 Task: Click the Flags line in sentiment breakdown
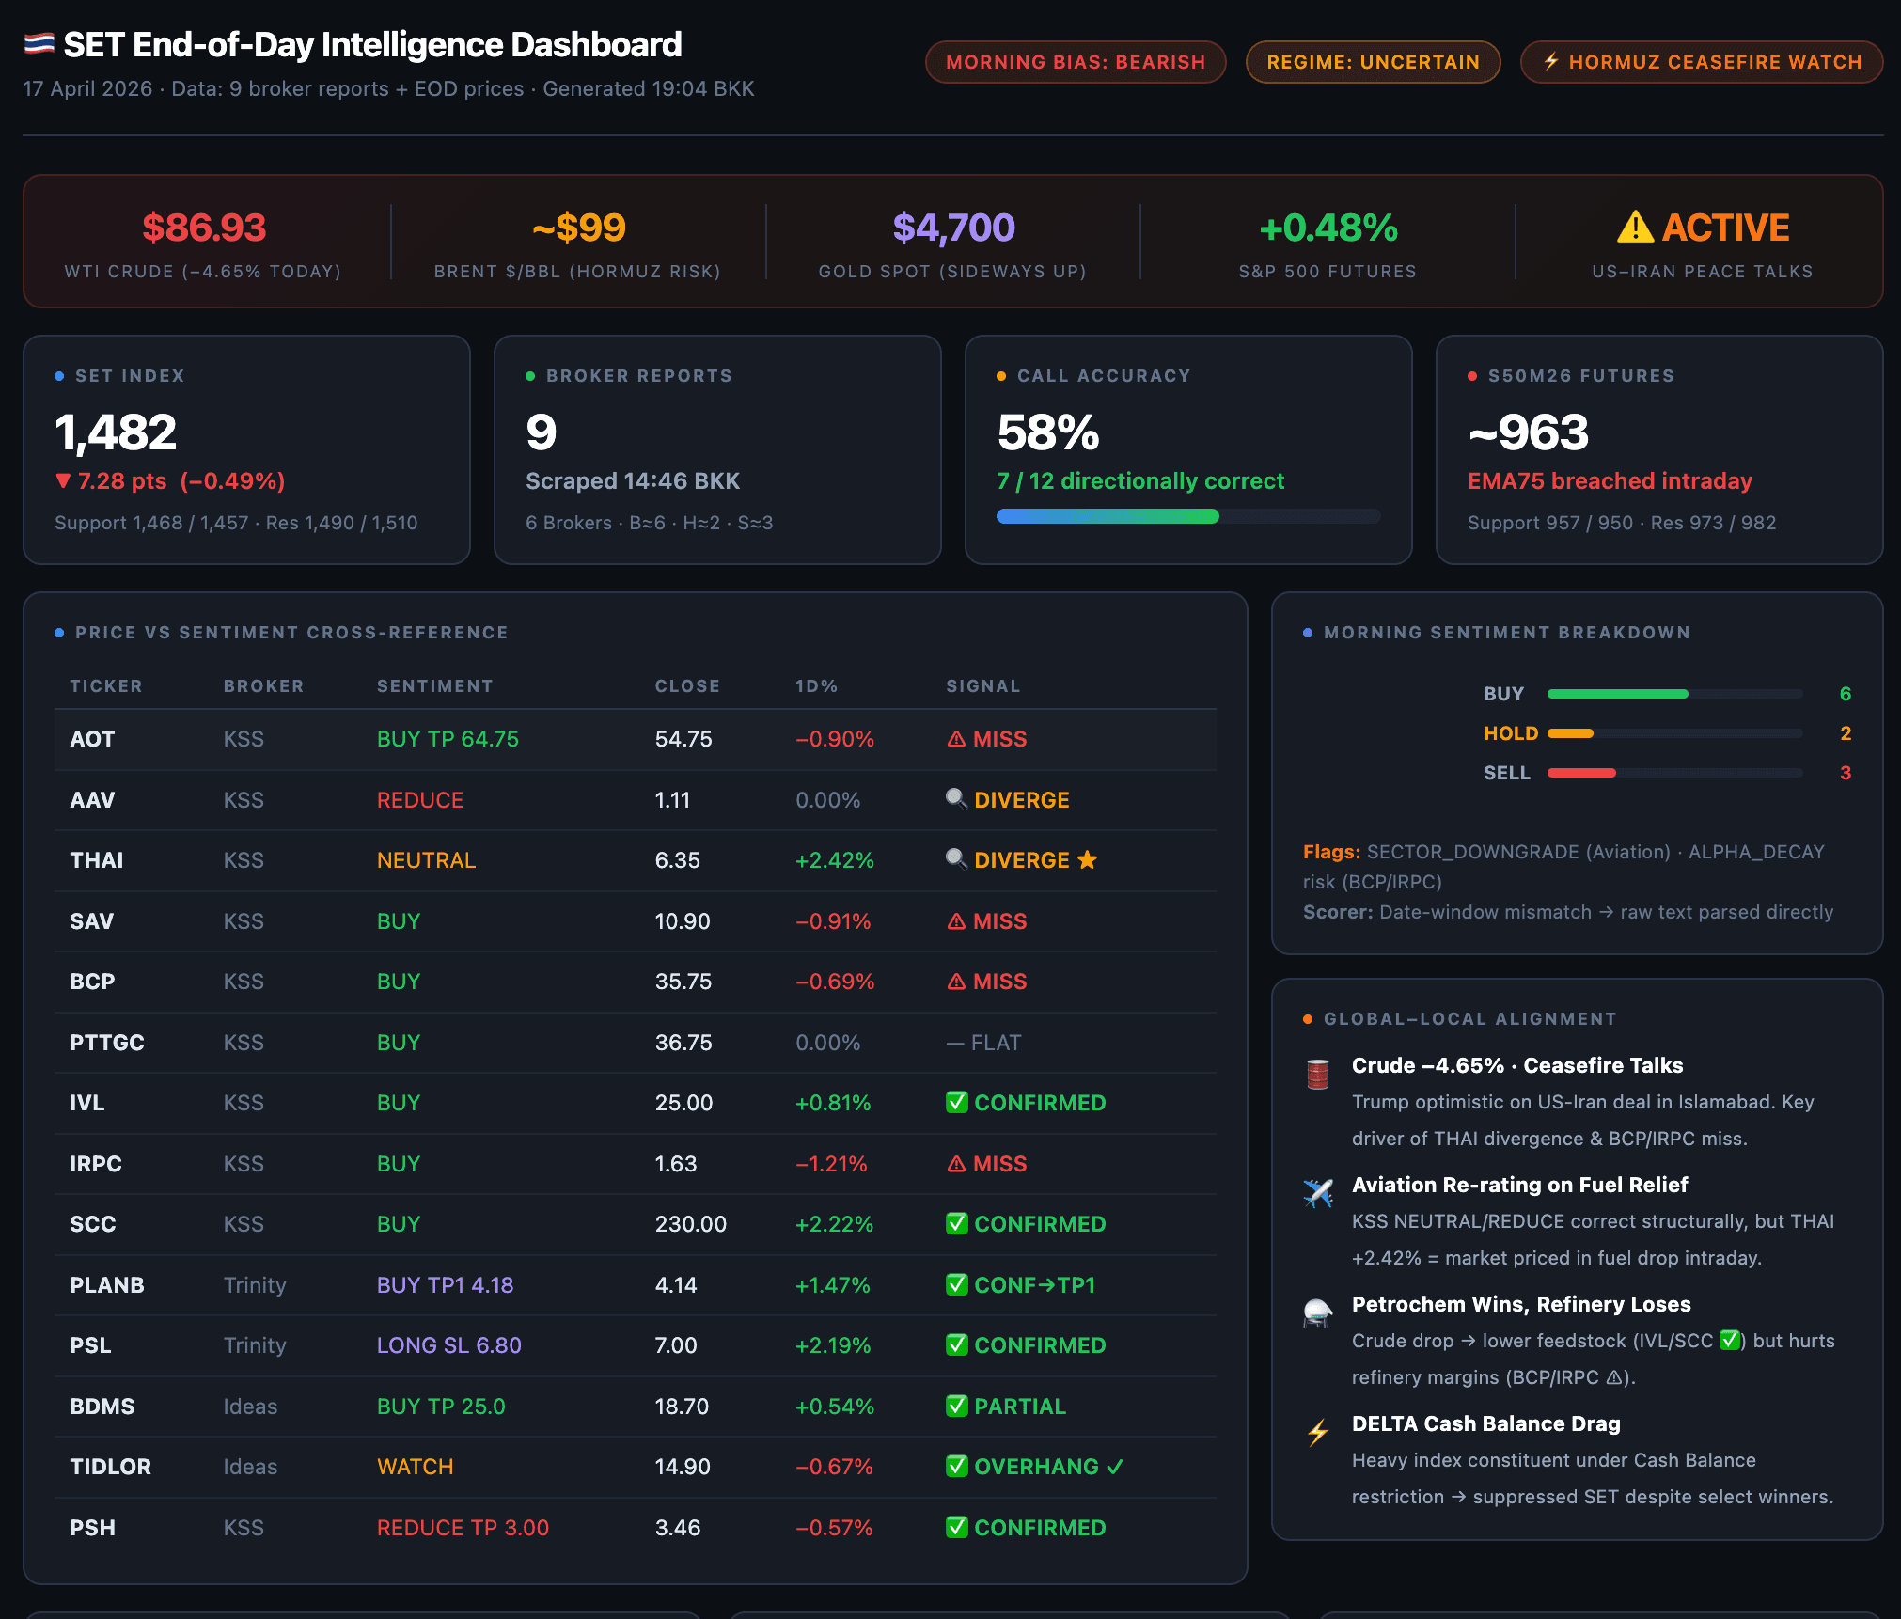click(1563, 867)
